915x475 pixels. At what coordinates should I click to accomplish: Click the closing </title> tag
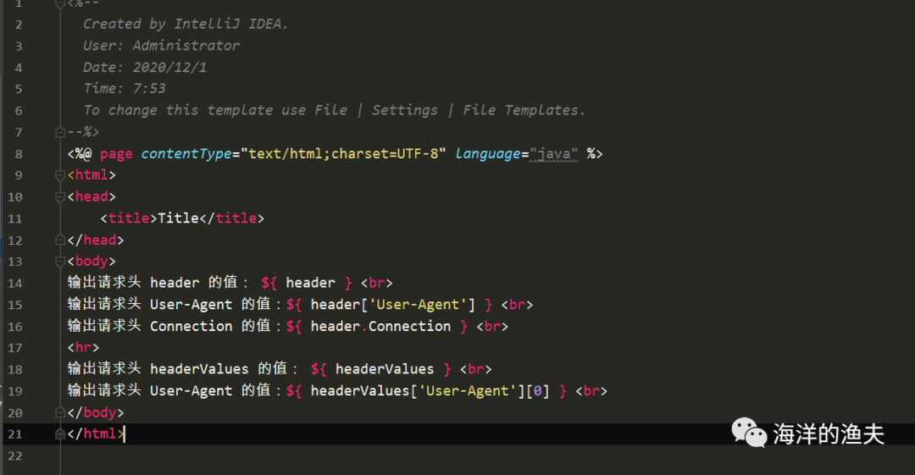point(232,218)
